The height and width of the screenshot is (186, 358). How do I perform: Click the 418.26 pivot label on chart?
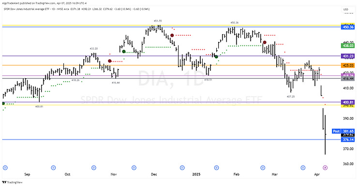(75, 80)
